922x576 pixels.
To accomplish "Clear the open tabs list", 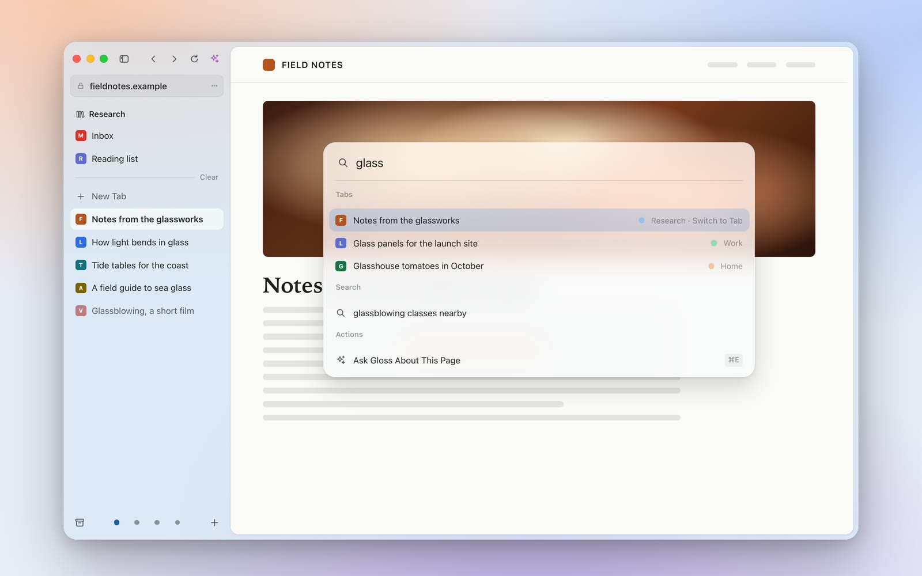I will pyautogui.click(x=209, y=177).
